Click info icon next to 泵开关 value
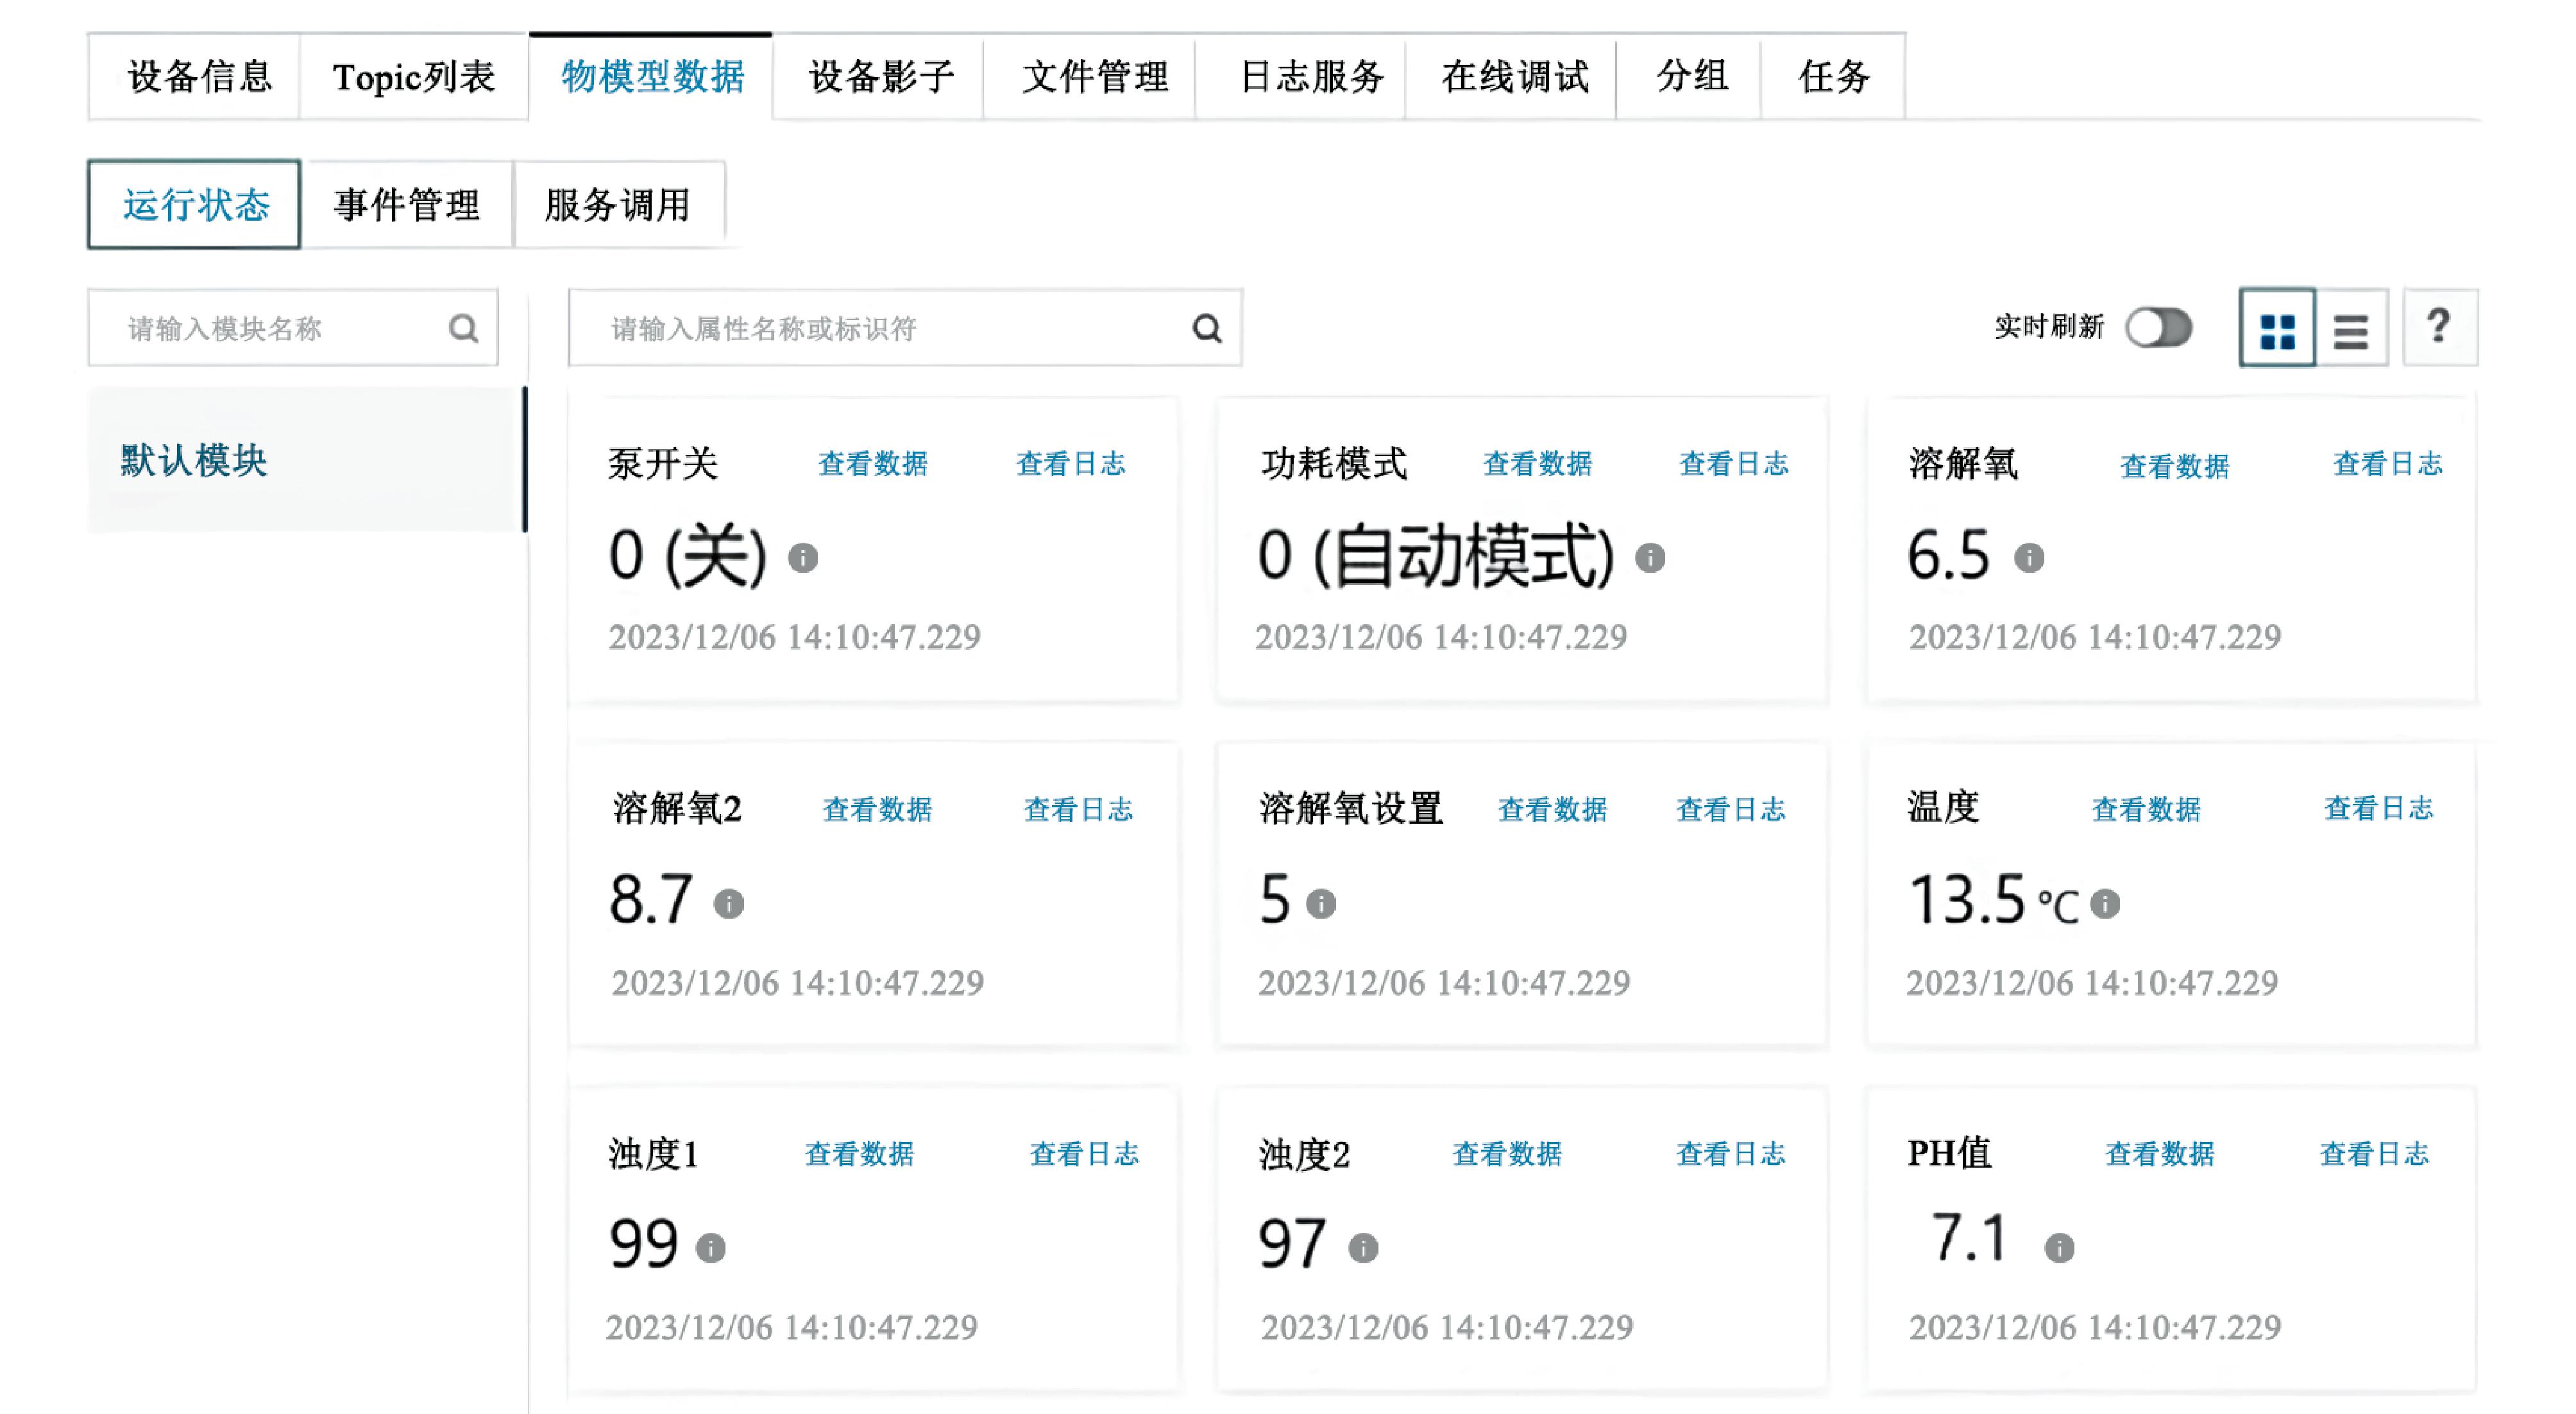The width and height of the screenshot is (2576, 1414). (803, 557)
